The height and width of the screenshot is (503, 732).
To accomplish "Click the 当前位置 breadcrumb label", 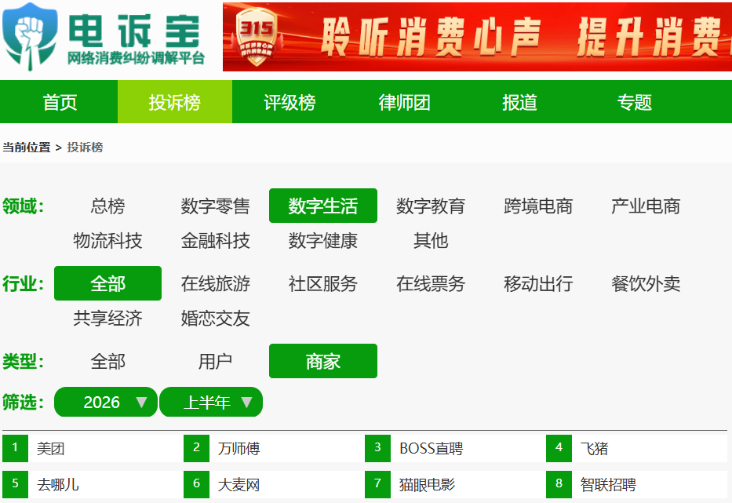I will point(27,148).
